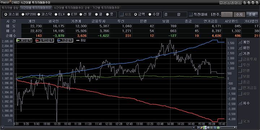
Task: Click the 수치 button
Action: 239,14
